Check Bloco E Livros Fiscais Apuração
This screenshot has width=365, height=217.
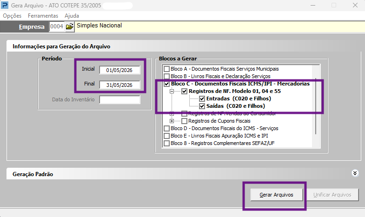166,136
